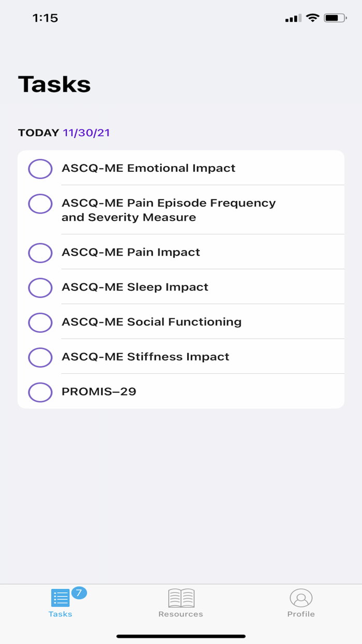Open the PROMIS-29 questionnaire
The height and width of the screenshot is (644, 362).
(x=99, y=392)
